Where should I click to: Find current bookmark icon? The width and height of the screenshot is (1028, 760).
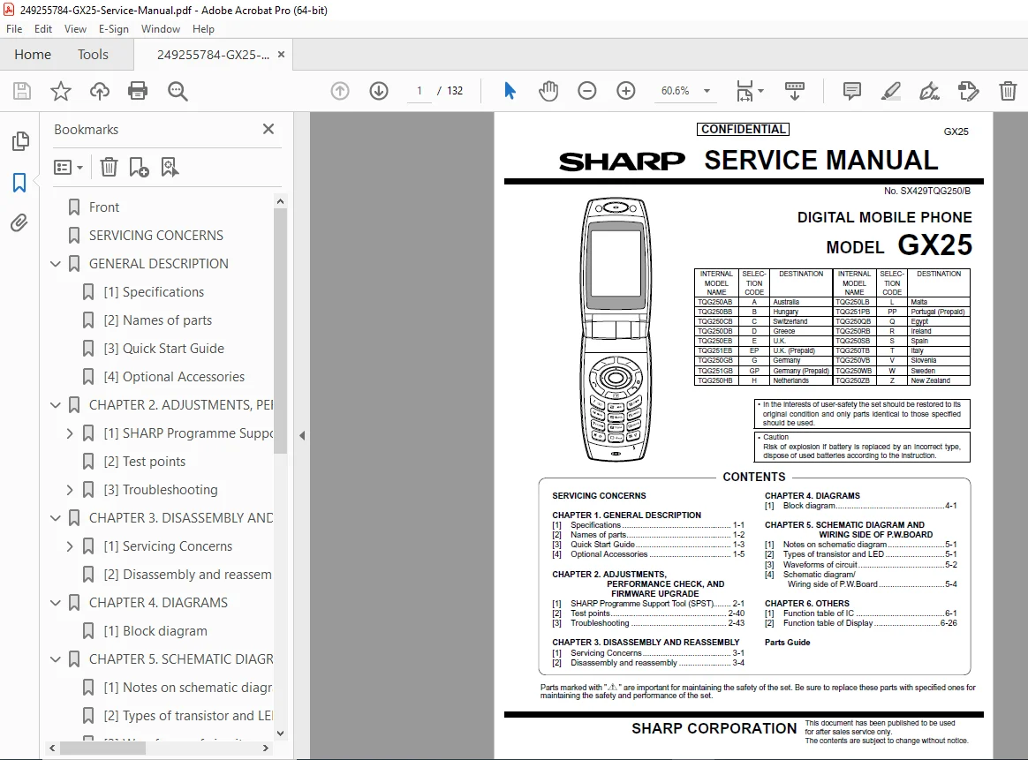(170, 167)
